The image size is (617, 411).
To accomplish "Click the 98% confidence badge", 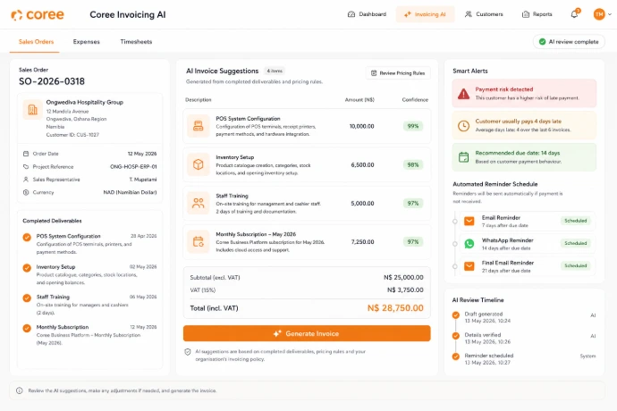I will pos(413,164).
